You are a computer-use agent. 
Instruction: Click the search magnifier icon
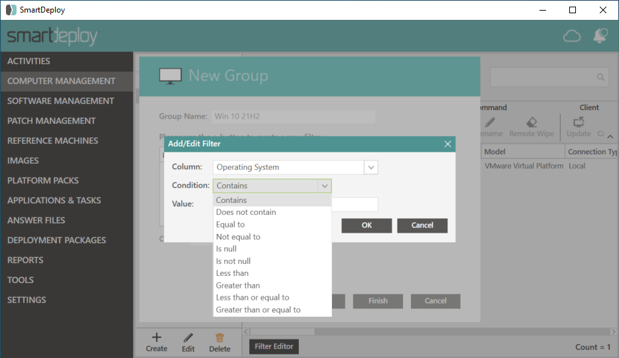click(600, 78)
